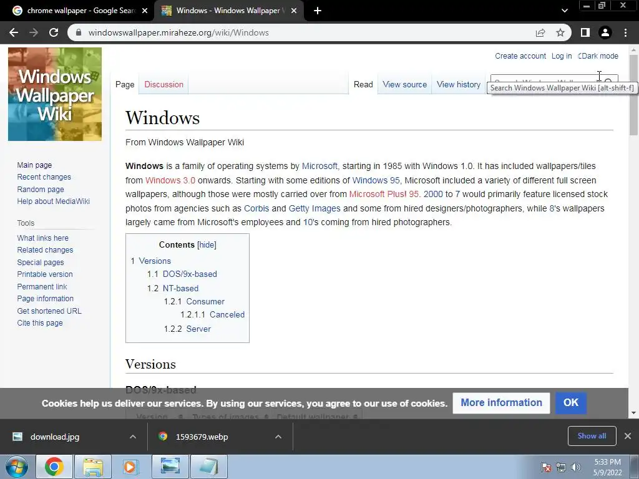The image size is (639, 479).
Task: Open a Random page
Action: pyautogui.click(x=41, y=189)
